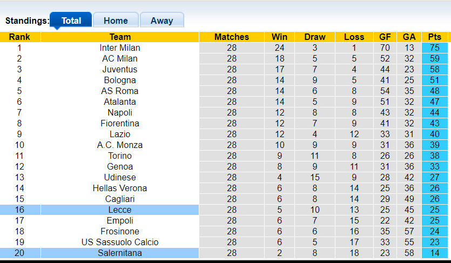Click on Juventus in the table
This screenshot has width=451, height=263.
tap(120, 69)
